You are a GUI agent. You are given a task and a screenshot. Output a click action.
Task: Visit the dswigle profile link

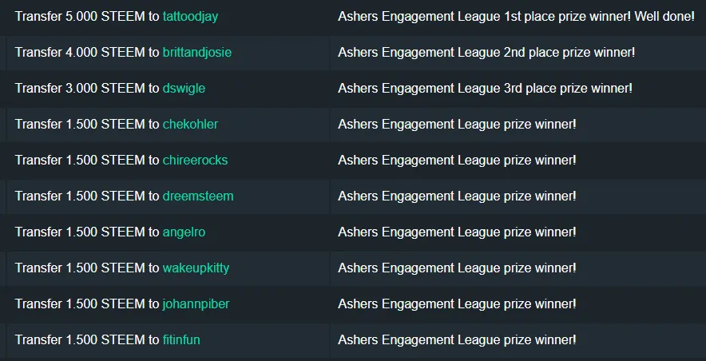(x=184, y=88)
